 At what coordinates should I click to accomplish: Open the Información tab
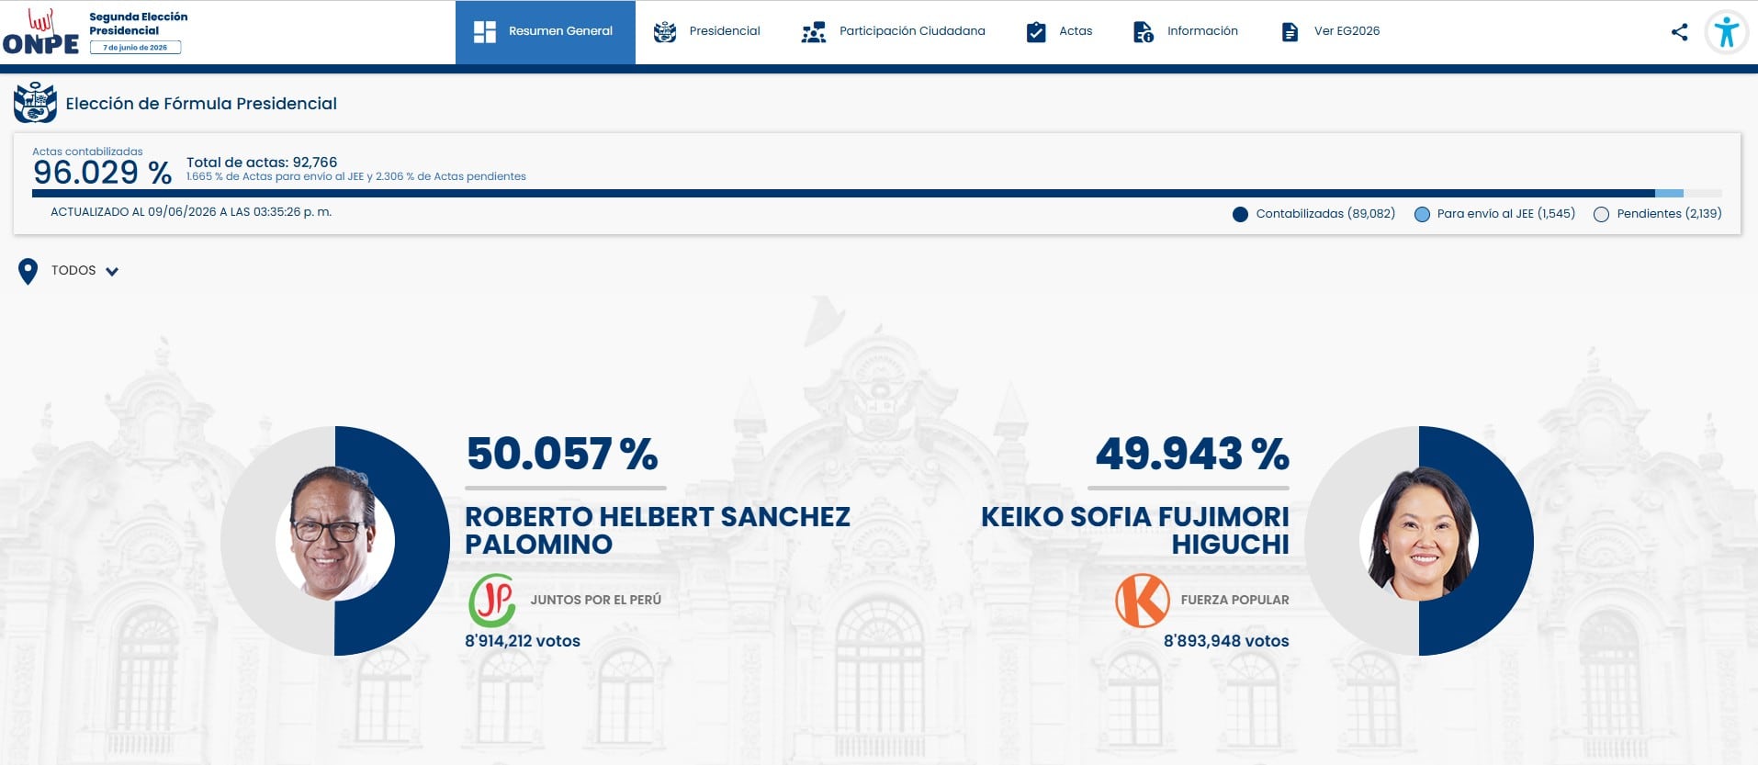tap(1185, 32)
